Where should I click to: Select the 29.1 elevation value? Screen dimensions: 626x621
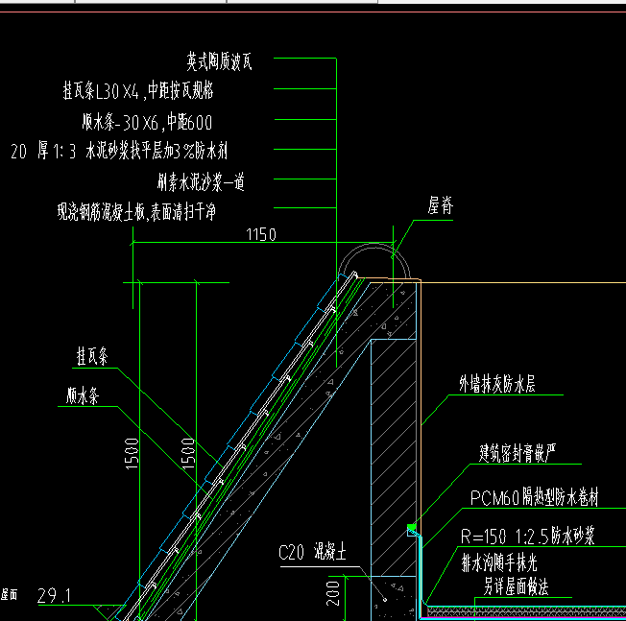click(x=54, y=596)
